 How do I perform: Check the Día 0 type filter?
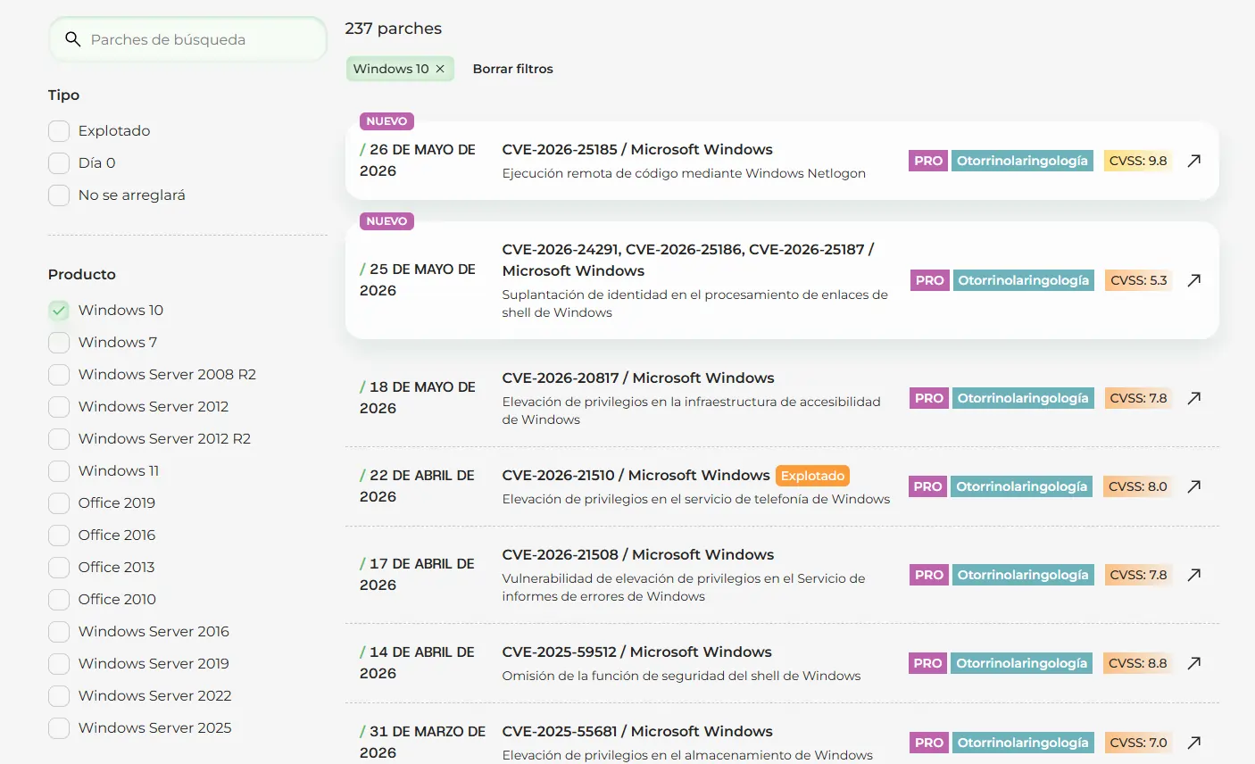click(59, 163)
